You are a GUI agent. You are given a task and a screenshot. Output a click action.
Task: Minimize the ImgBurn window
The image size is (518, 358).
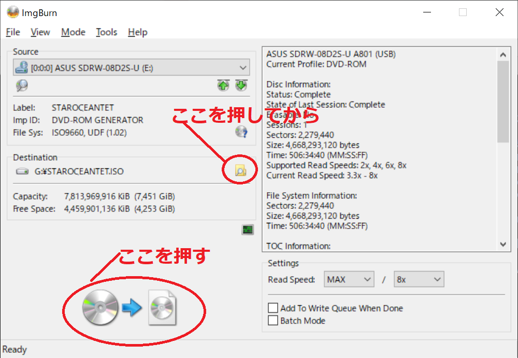tap(427, 12)
